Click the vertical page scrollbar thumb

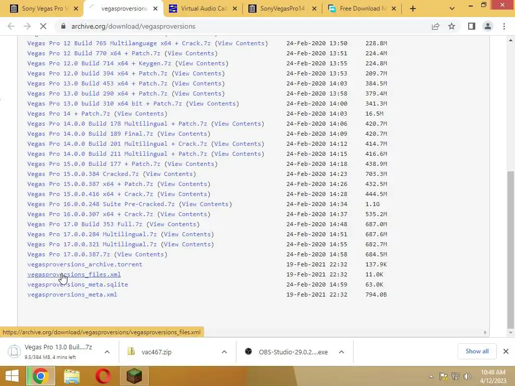tap(510, 249)
